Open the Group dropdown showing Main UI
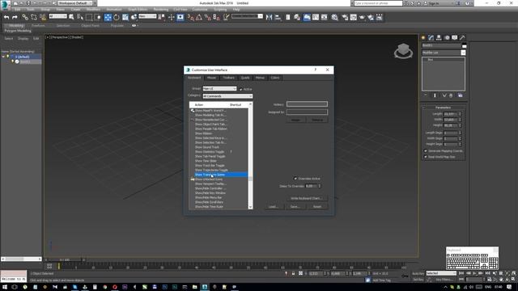This screenshot has width=518, height=291. (x=219, y=88)
